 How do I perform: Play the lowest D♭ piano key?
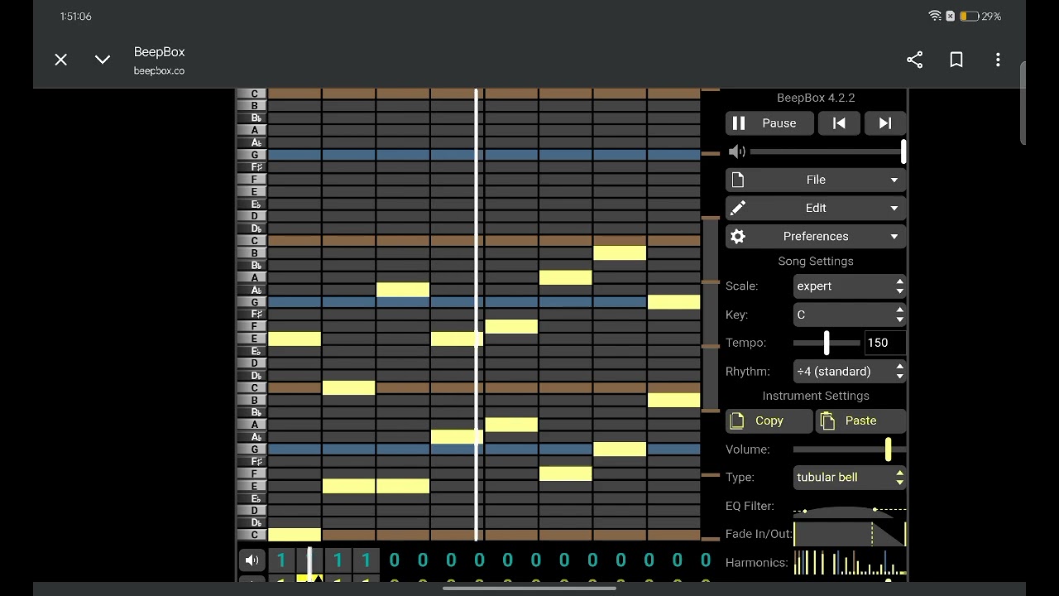(252, 522)
